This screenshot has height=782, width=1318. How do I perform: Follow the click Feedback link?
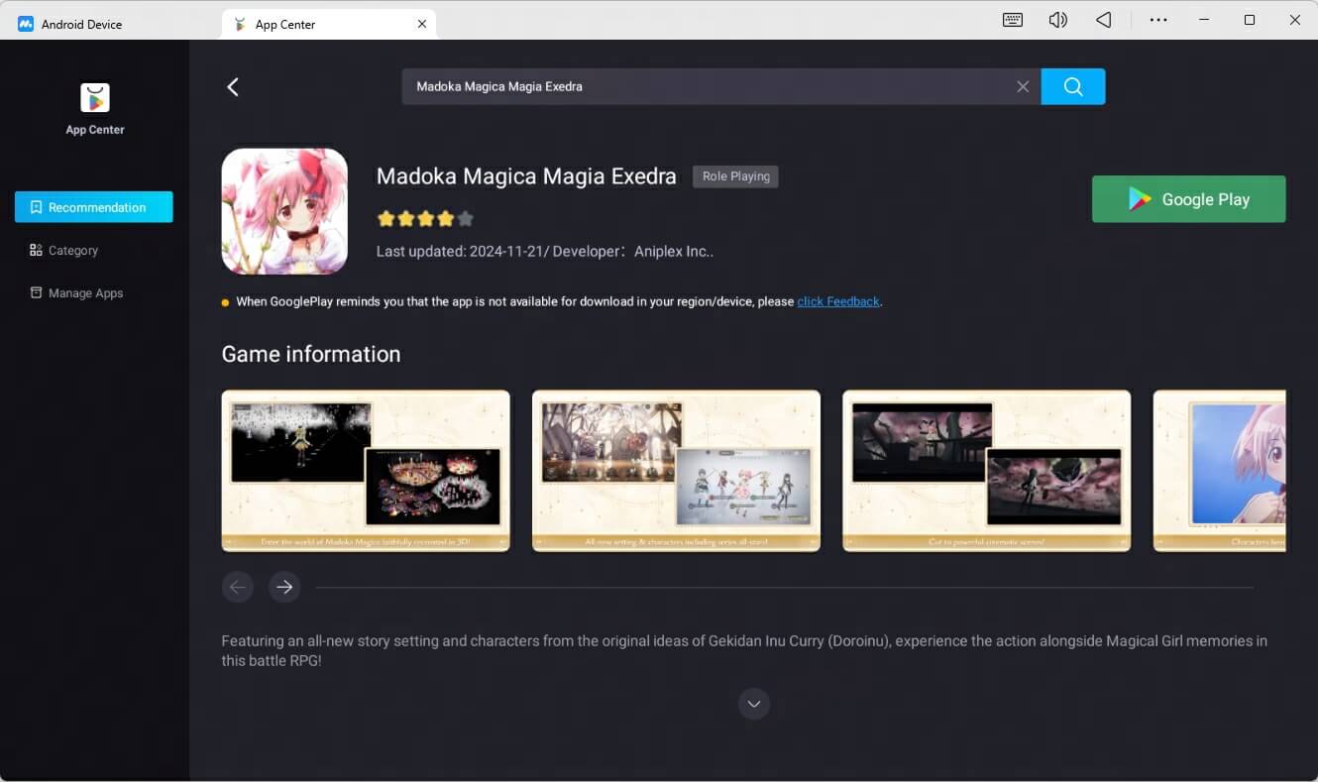(838, 301)
